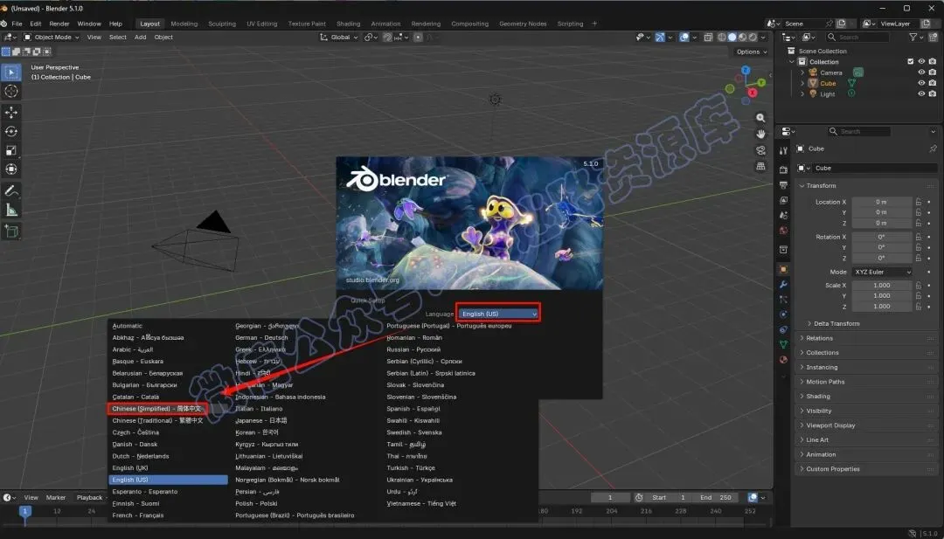Open the viewport Add menu
This screenshot has width=944, height=539.
point(140,38)
